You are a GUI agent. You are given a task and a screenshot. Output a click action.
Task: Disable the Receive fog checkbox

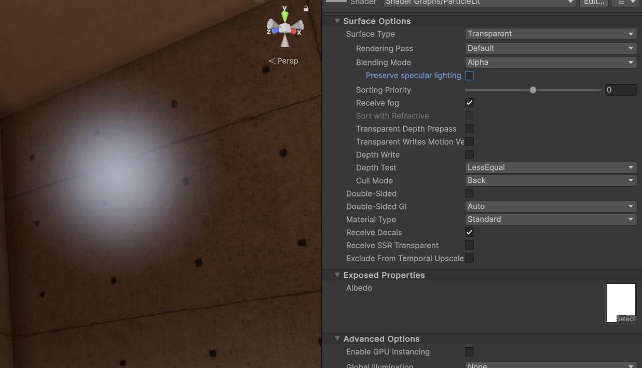[x=469, y=103]
